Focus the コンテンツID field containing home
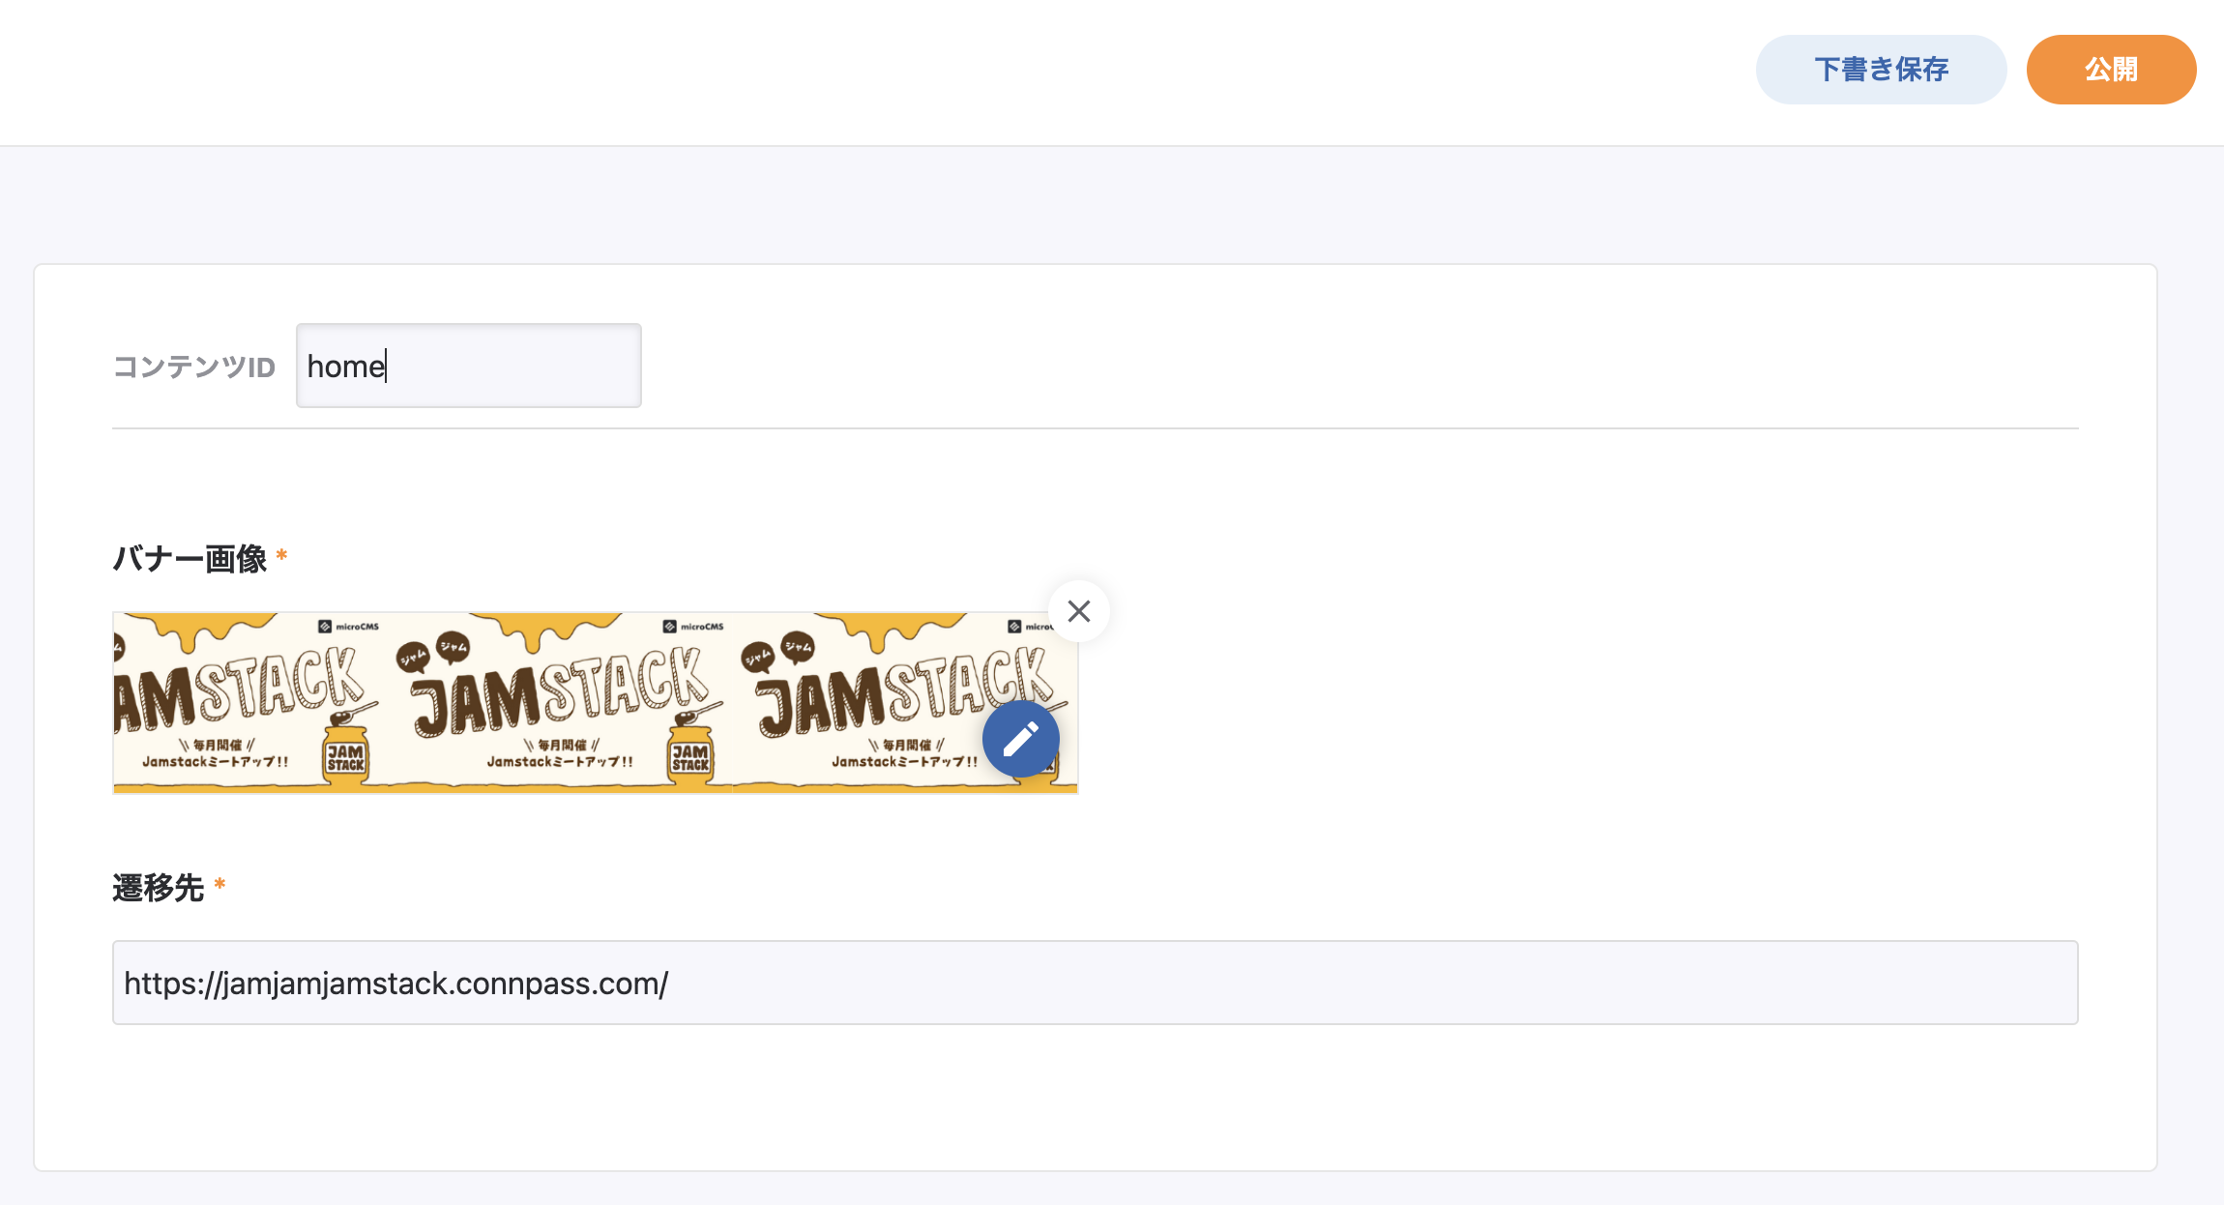The width and height of the screenshot is (2224, 1205). (468, 366)
